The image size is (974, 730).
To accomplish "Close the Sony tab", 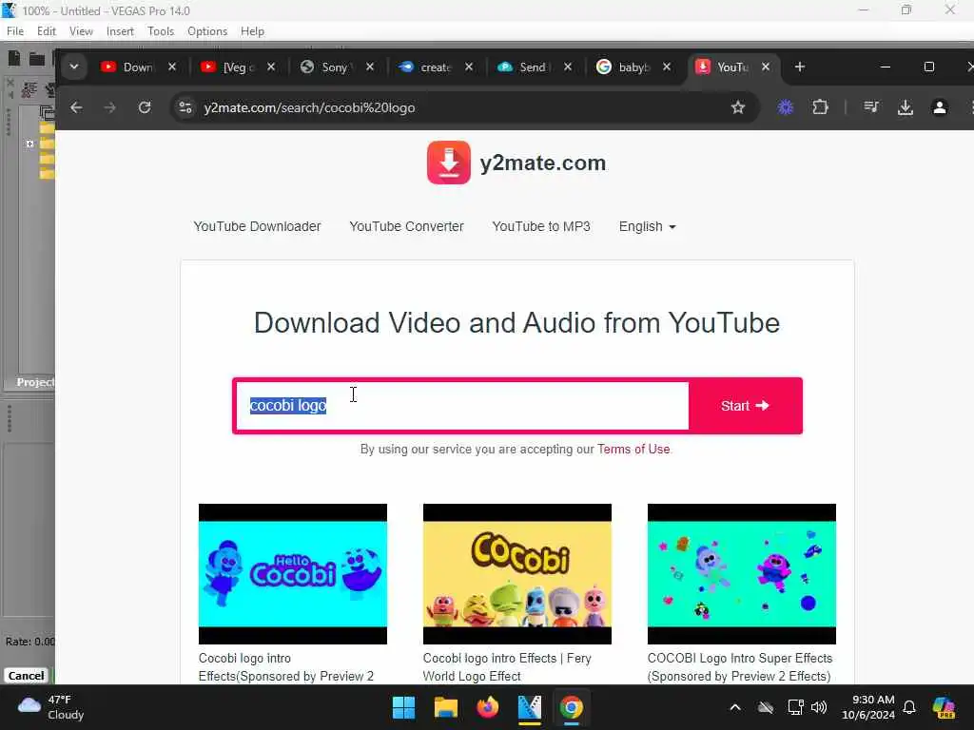I will pyautogui.click(x=370, y=67).
